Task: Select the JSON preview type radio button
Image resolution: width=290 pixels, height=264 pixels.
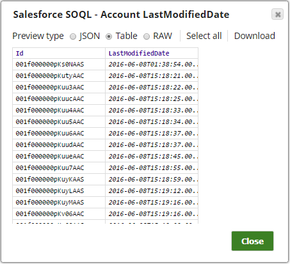Action: click(x=73, y=36)
